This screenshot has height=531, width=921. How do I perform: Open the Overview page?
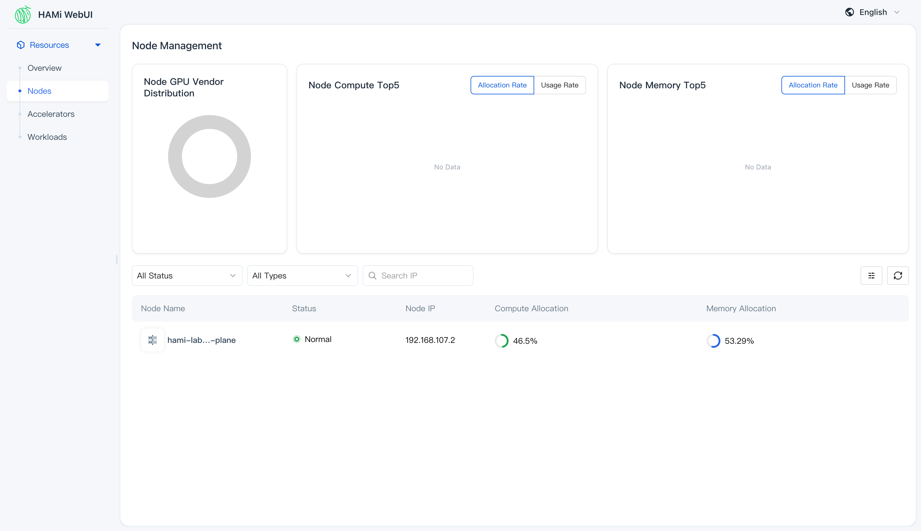(45, 68)
